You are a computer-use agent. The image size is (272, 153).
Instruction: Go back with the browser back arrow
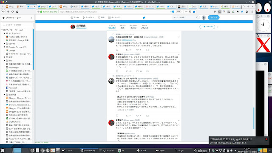(x=3, y=11)
